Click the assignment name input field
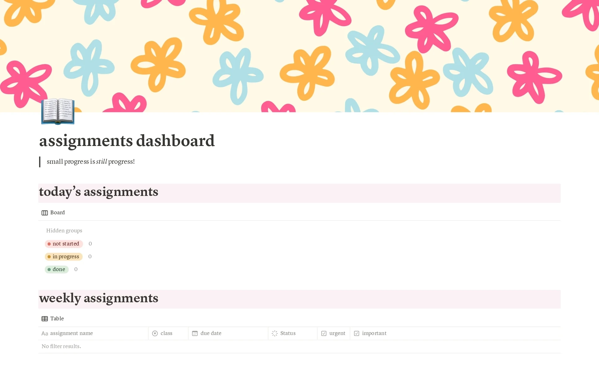Image resolution: width=599 pixels, height=374 pixels. pos(92,333)
